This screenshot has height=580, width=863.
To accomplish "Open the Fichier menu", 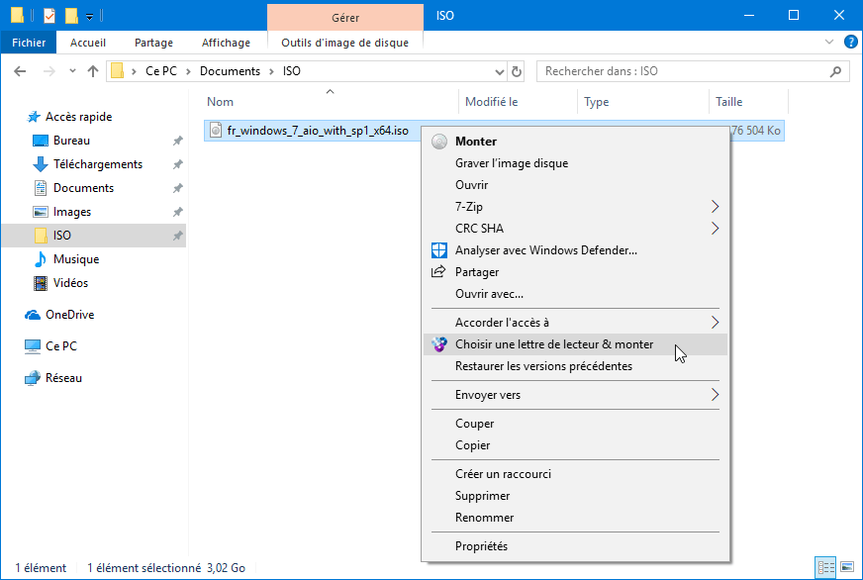I will 29,43.
